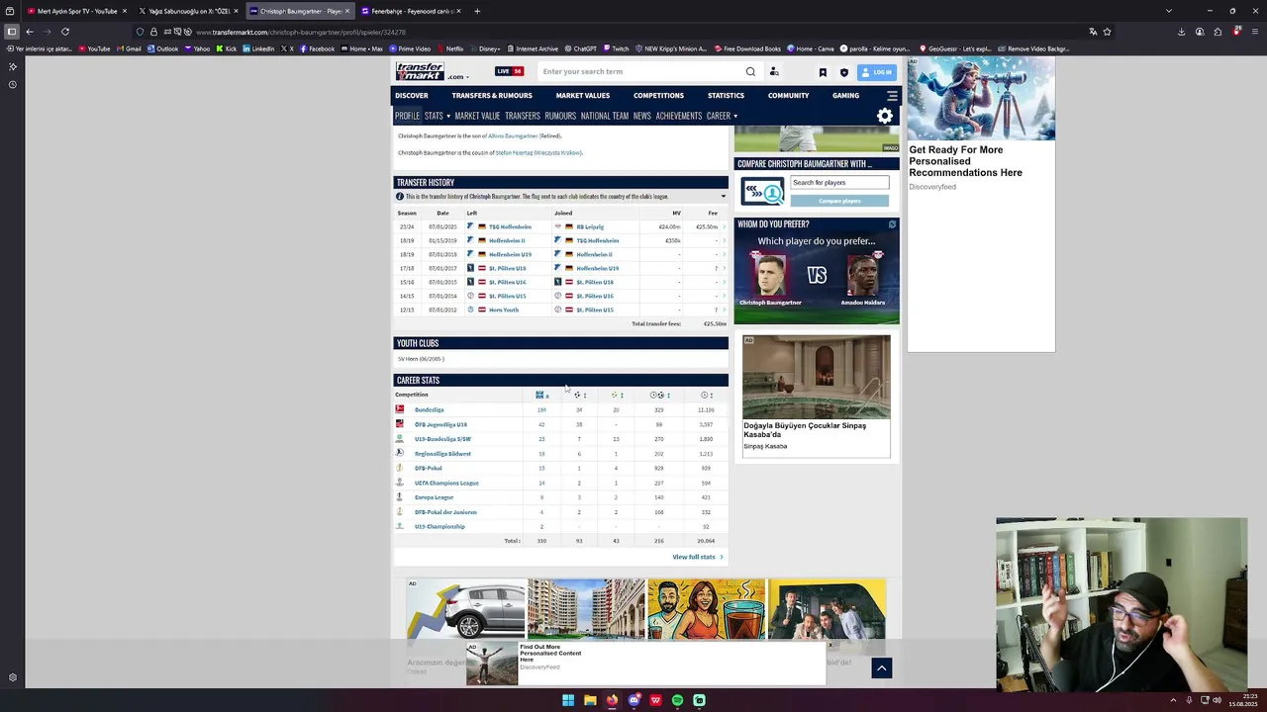Switch to the National Team profile tab

[605, 116]
